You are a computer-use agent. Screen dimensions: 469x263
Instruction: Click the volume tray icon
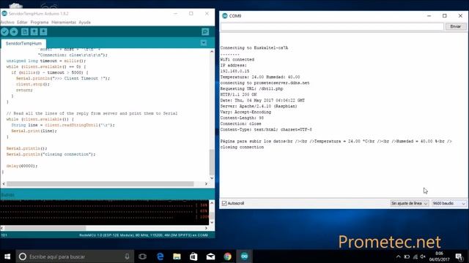coord(423,256)
